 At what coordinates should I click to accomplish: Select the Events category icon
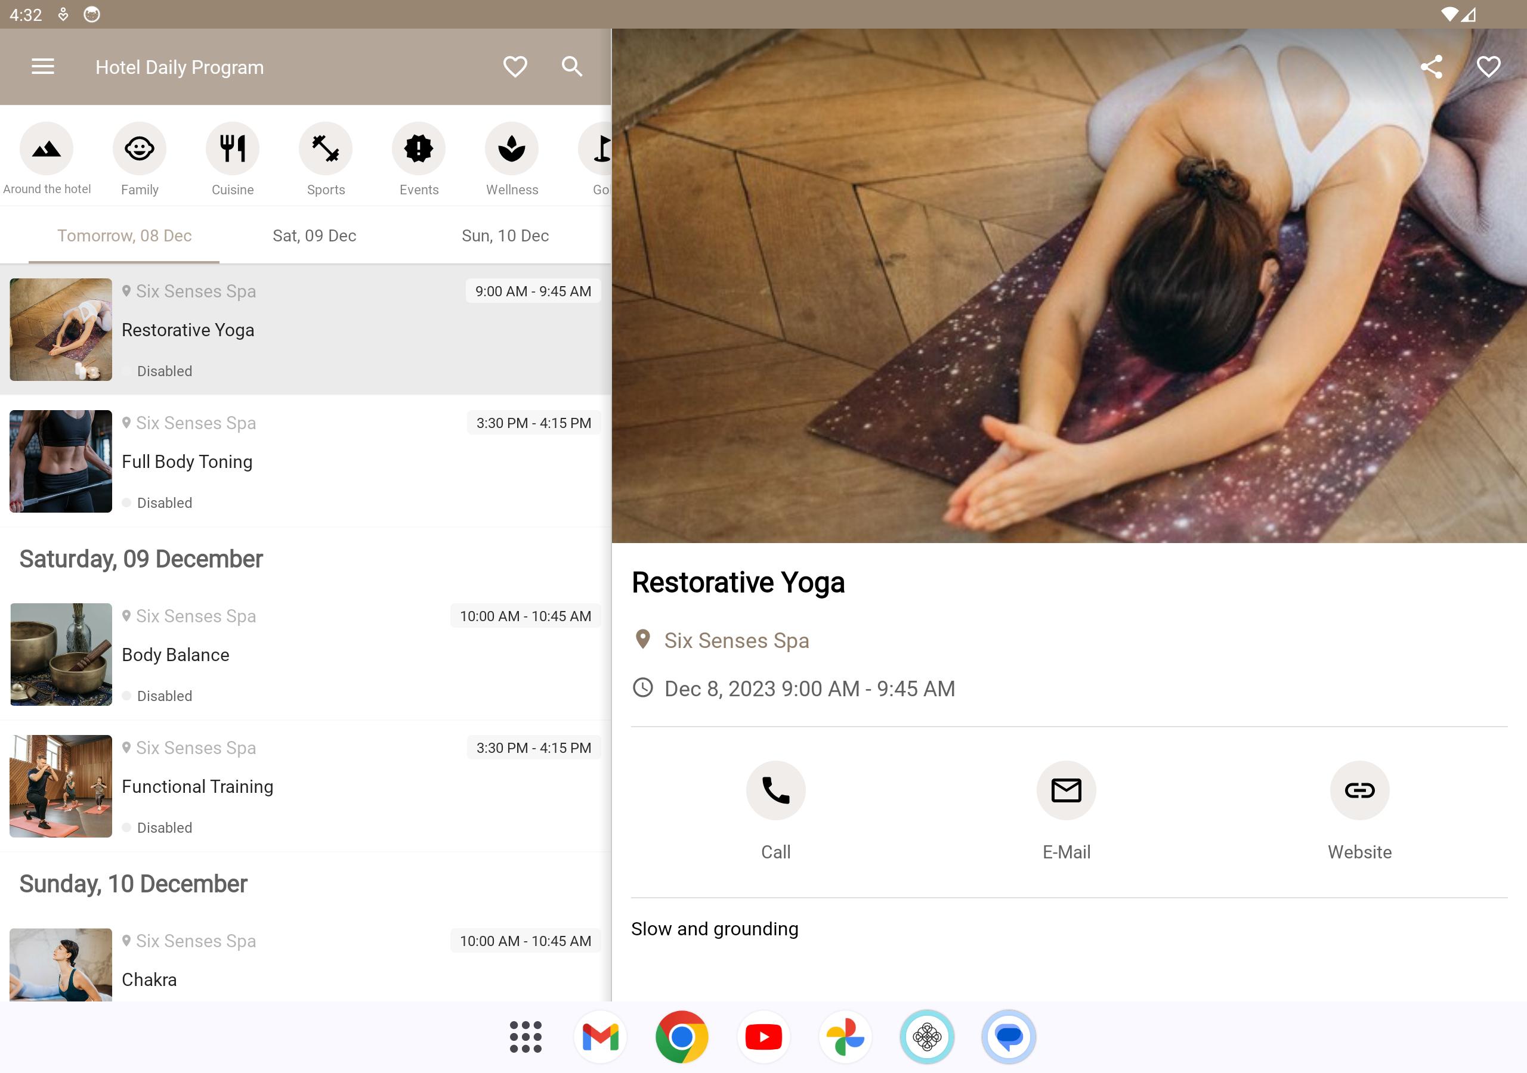point(419,148)
